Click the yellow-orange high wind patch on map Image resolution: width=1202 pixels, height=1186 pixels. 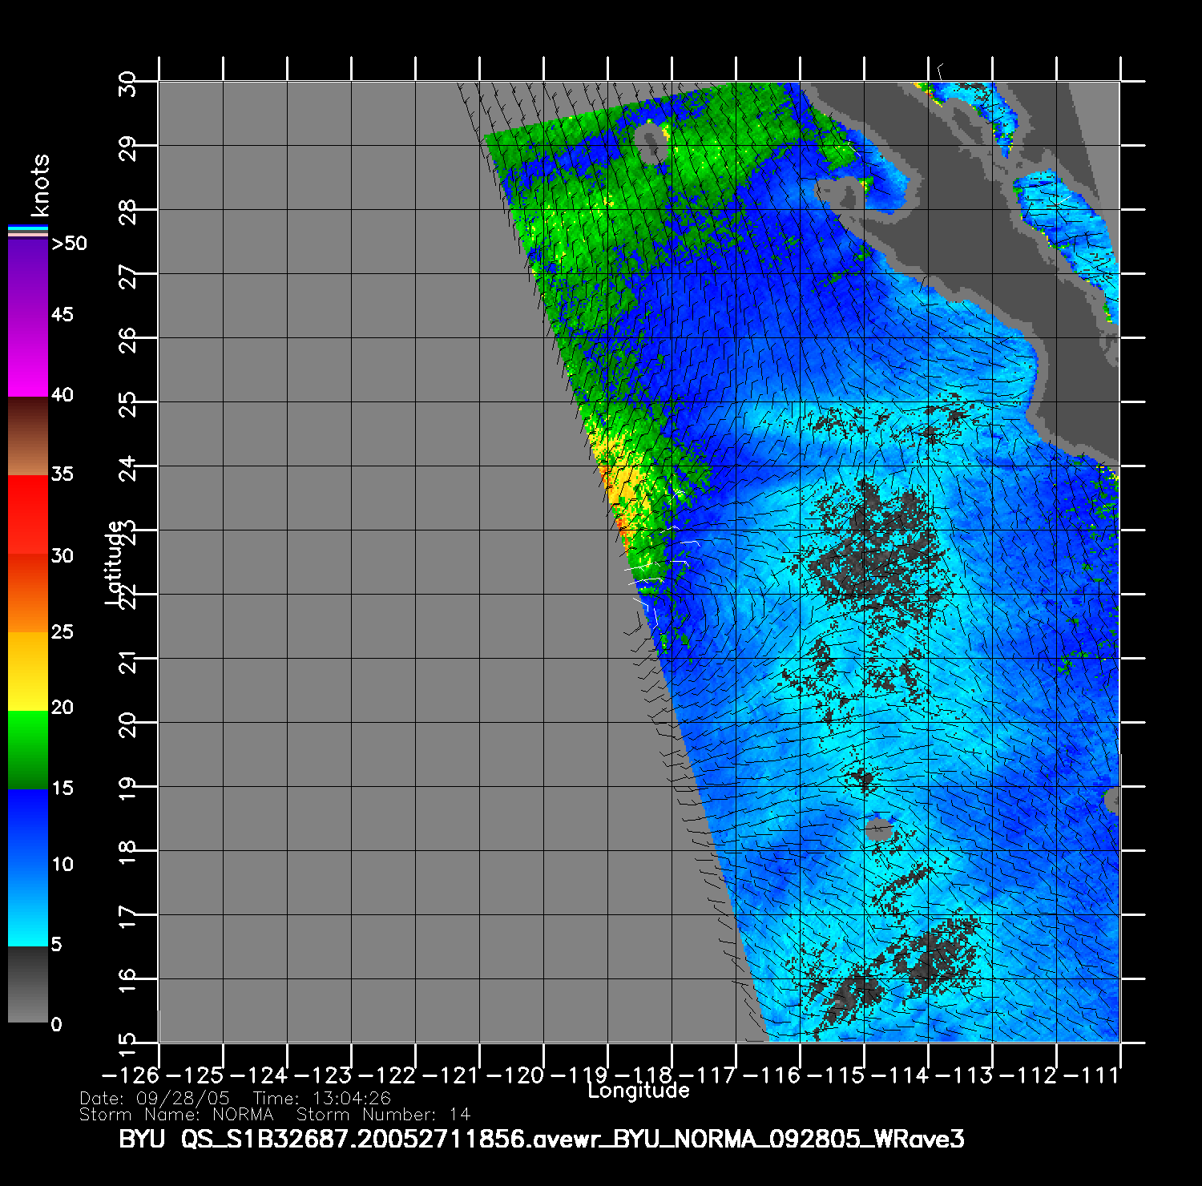tap(617, 490)
